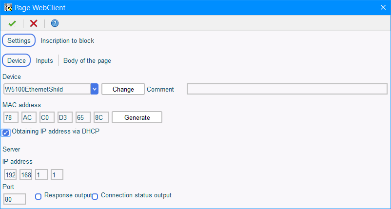The image size is (391, 209).
Task: Click the Page WebClient title bar app icon
Action: click(x=8, y=7)
